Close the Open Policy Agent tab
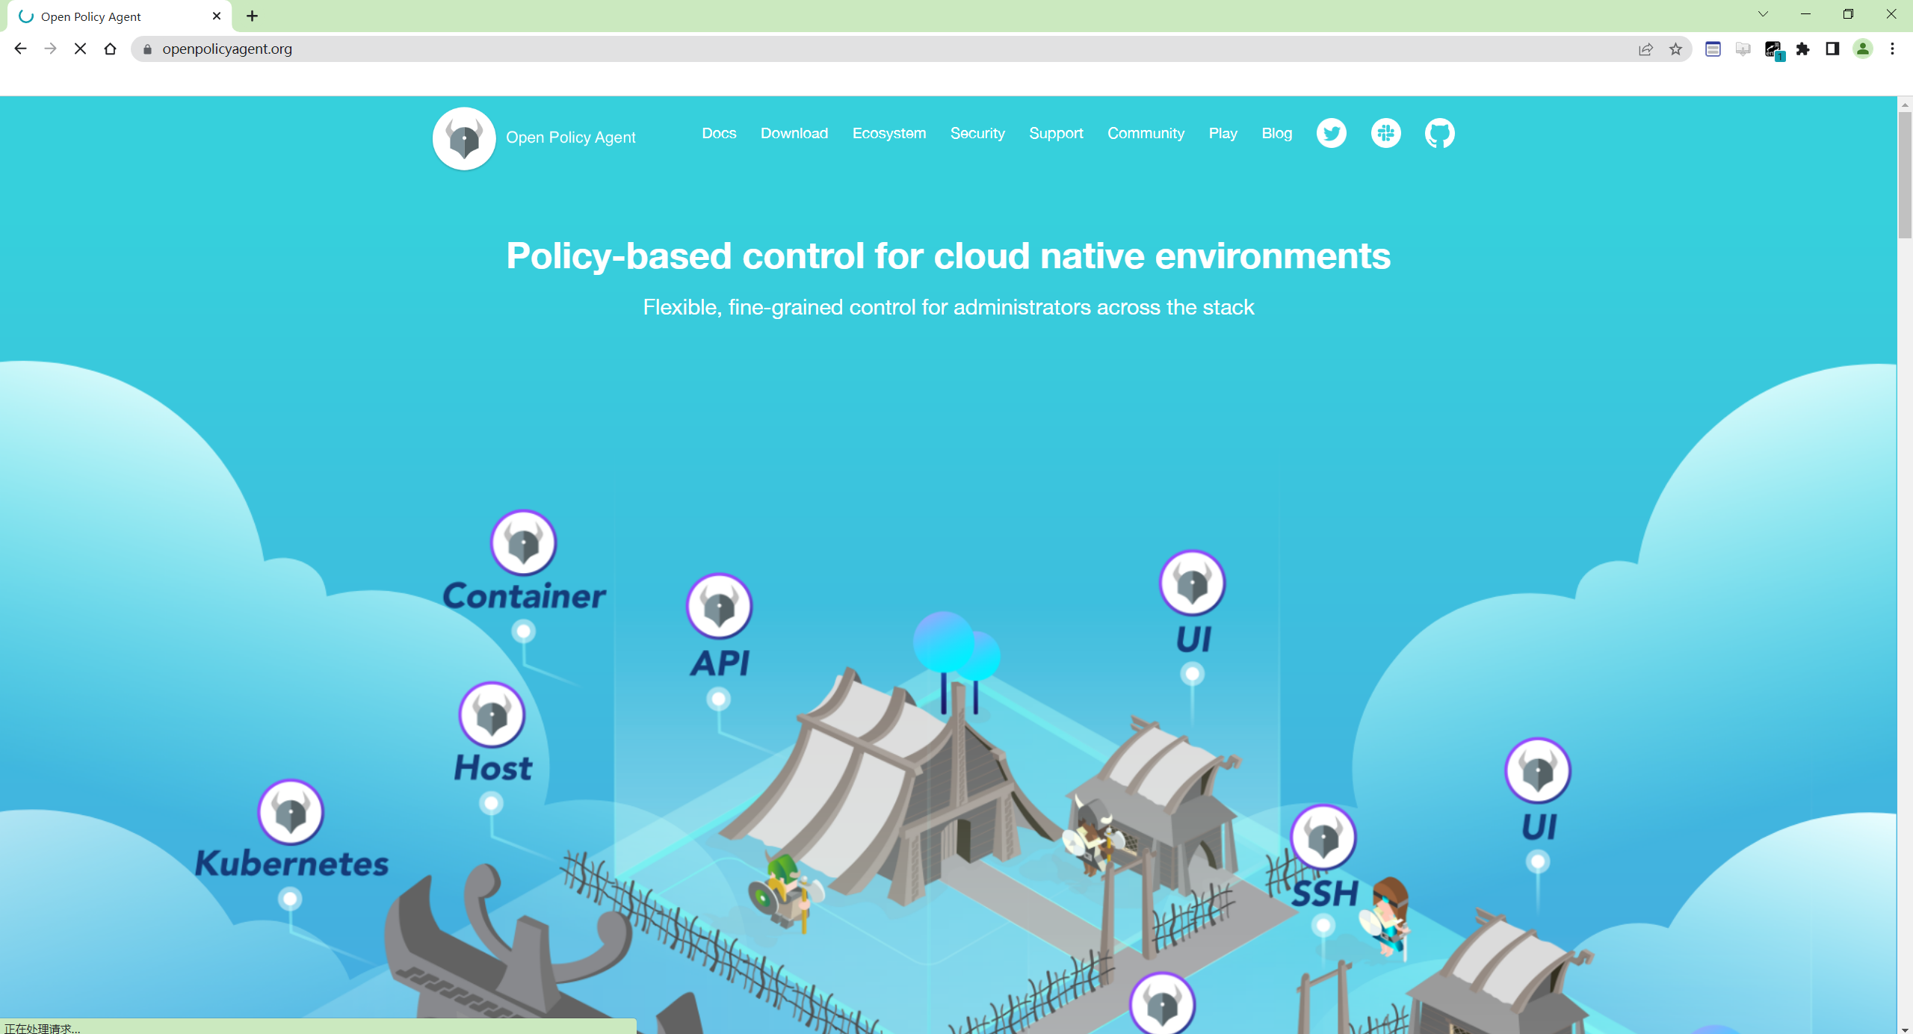The width and height of the screenshot is (1913, 1034). (x=217, y=16)
